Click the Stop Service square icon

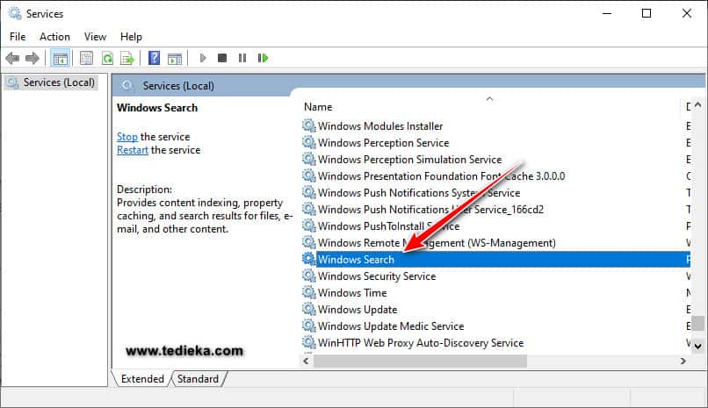[x=222, y=58]
